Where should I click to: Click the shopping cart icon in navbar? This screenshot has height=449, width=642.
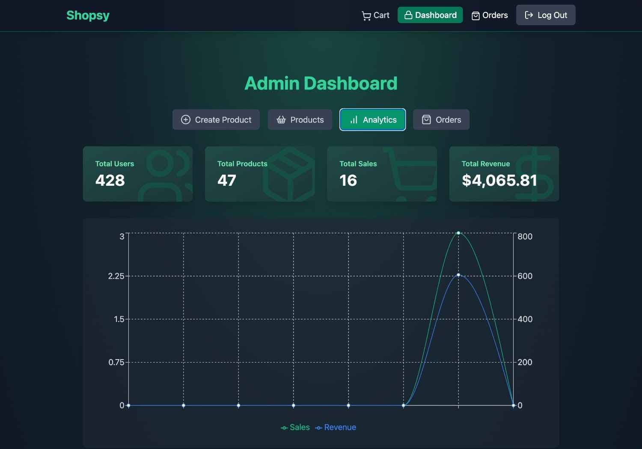[x=366, y=16]
